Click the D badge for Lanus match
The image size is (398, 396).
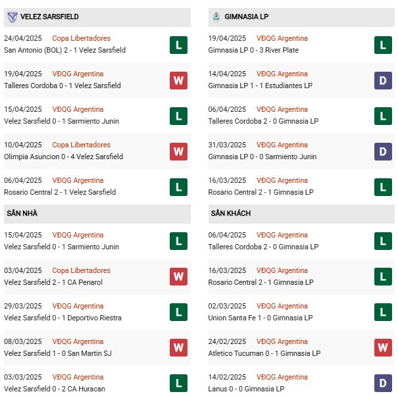coord(383,384)
